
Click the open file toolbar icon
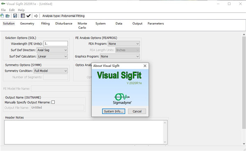click(7, 16)
